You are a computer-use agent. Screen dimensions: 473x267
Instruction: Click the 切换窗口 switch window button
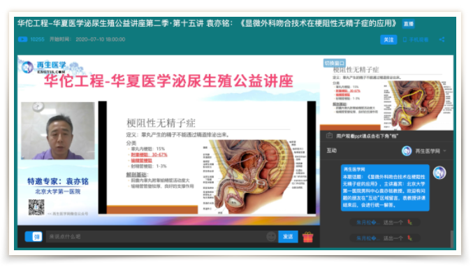pos(334,63)
